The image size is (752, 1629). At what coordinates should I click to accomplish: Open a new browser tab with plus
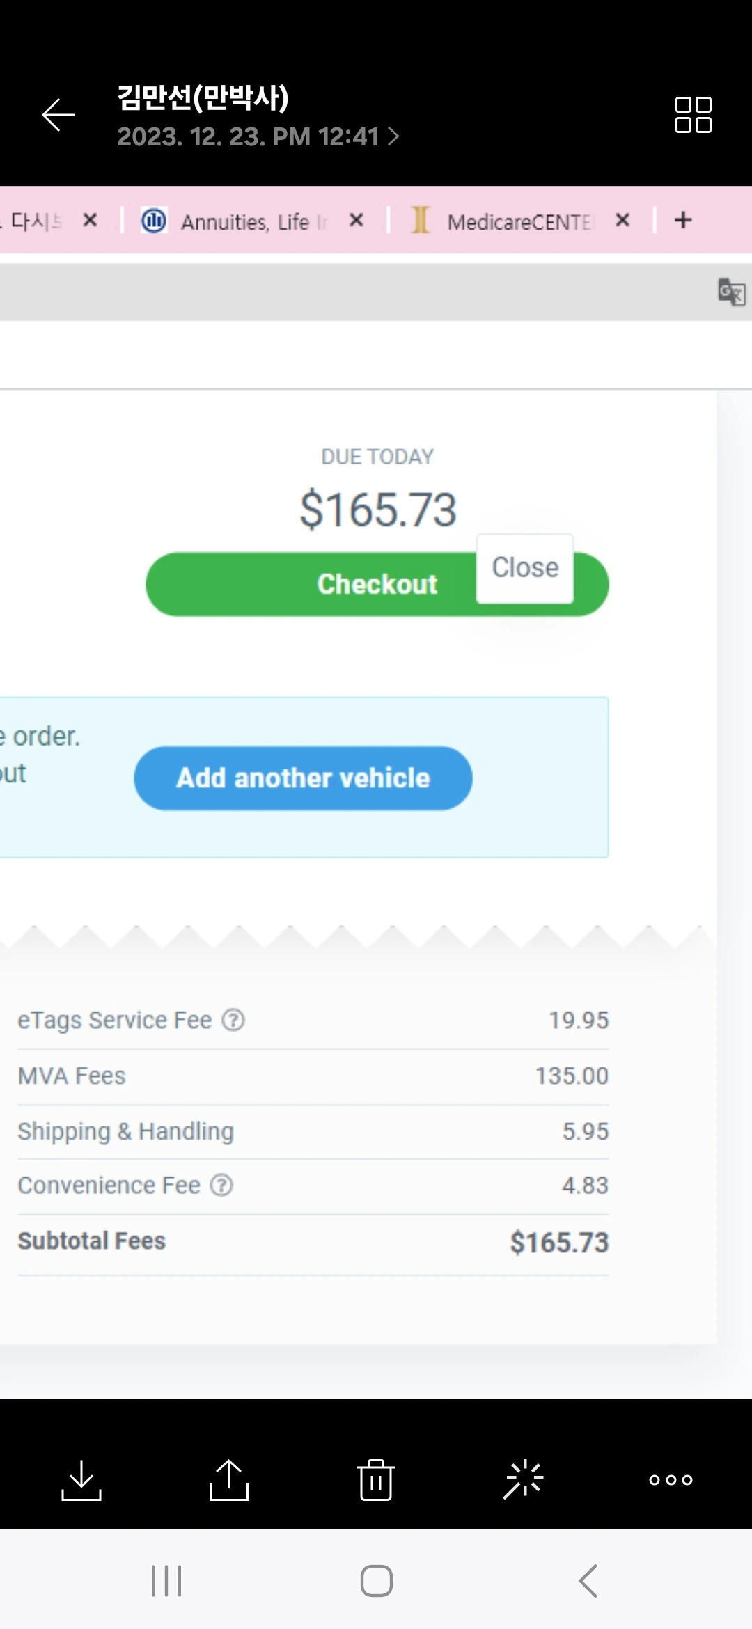click(x=683, y=221)
